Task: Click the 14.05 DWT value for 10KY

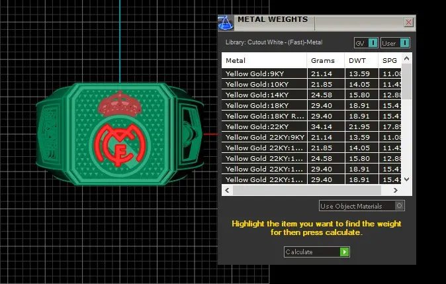Action: (x=361, y=84)
